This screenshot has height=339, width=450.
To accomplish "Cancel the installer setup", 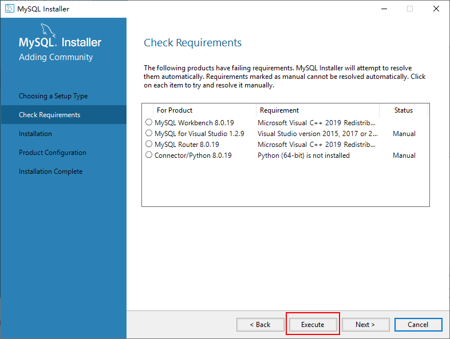I will (x=418, y=325).
